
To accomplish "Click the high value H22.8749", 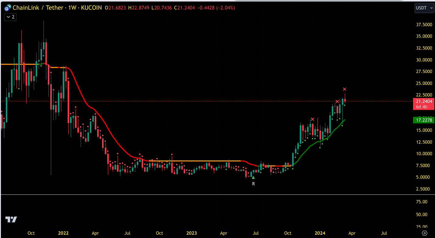I will (x=139, y=8).
